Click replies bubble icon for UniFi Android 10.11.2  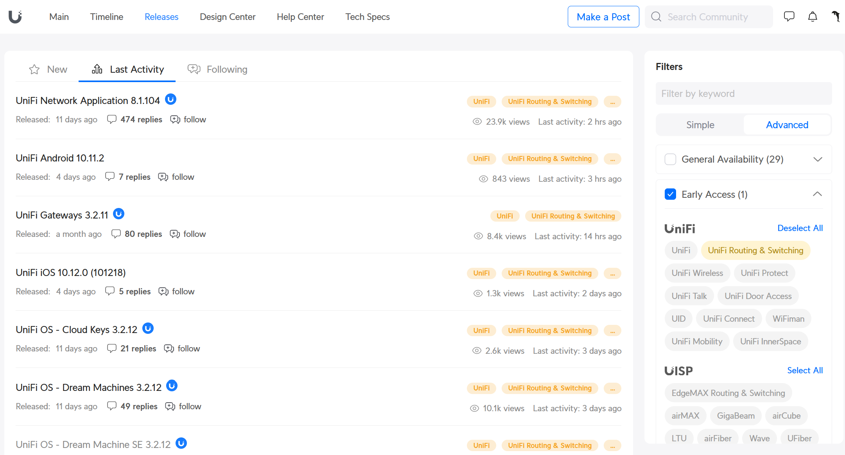[110, 177]
